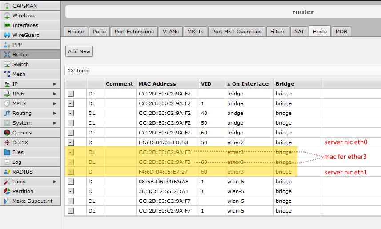
Task: Click the router title text
Action: [303, 12]
